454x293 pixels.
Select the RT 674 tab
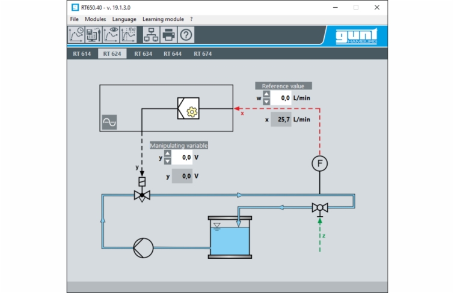pyautogui.click(x=203, y=53)
